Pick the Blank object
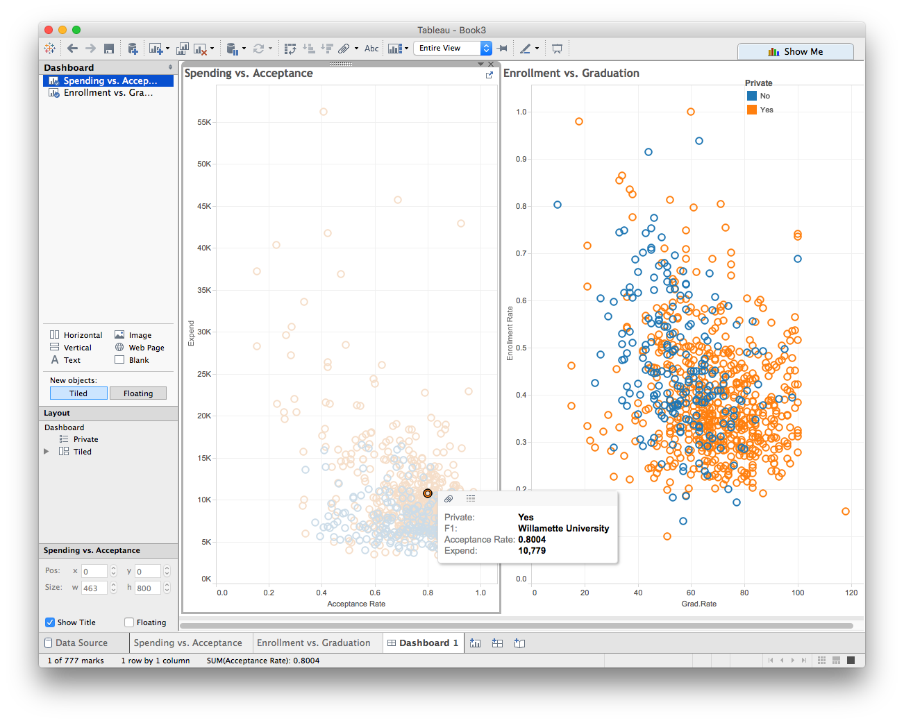This screenshot has height=723, width=904. click(132, 360)
